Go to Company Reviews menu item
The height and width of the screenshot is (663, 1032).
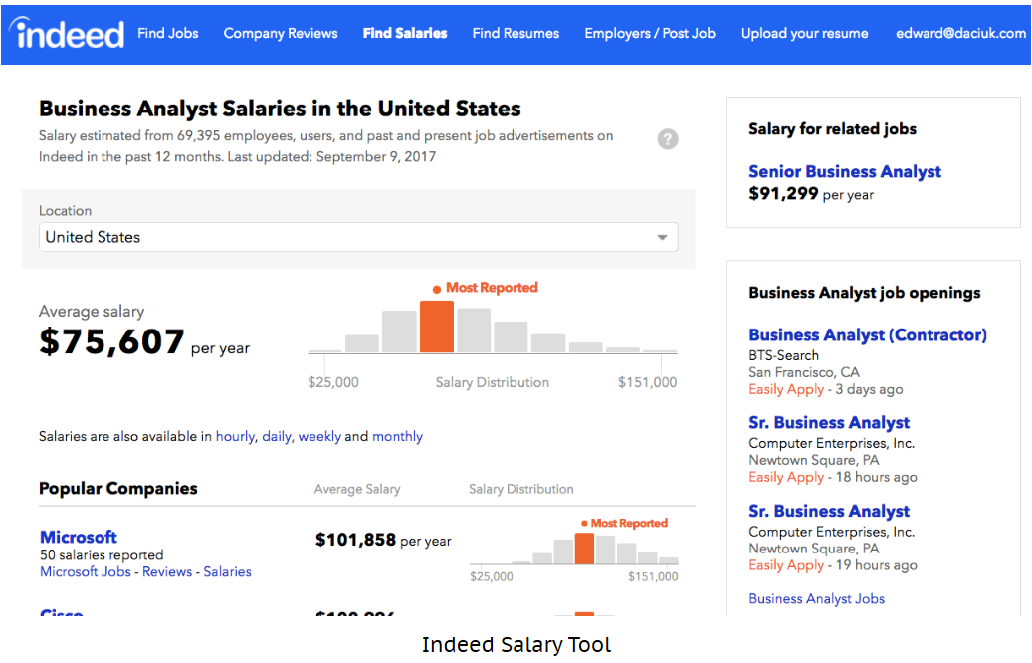point(281,33)
